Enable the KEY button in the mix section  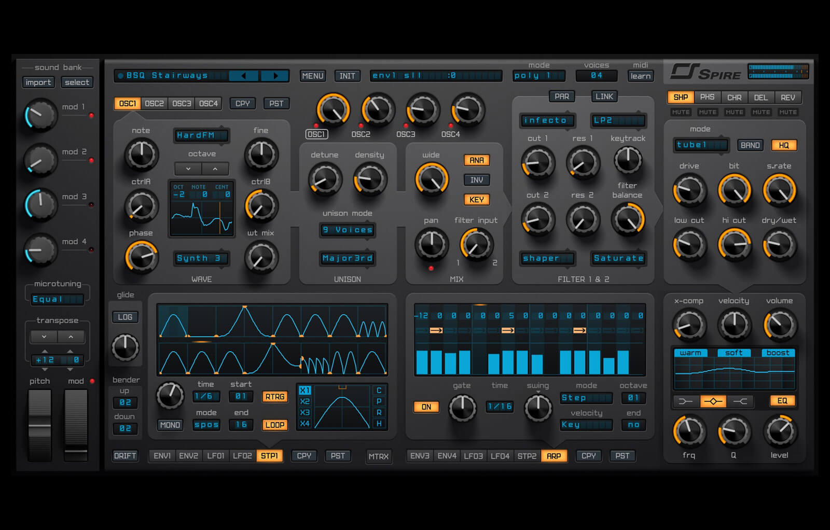click(476, 200)
